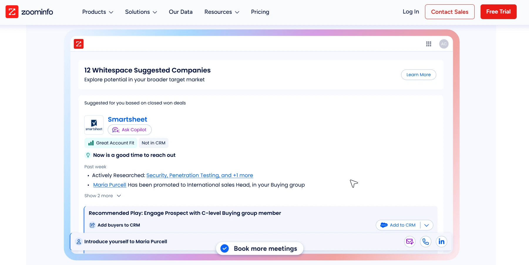The width and height of the screenshot is (529, 265).
Task: Click the ZoomInfo logo in the header
Action: 29,12
